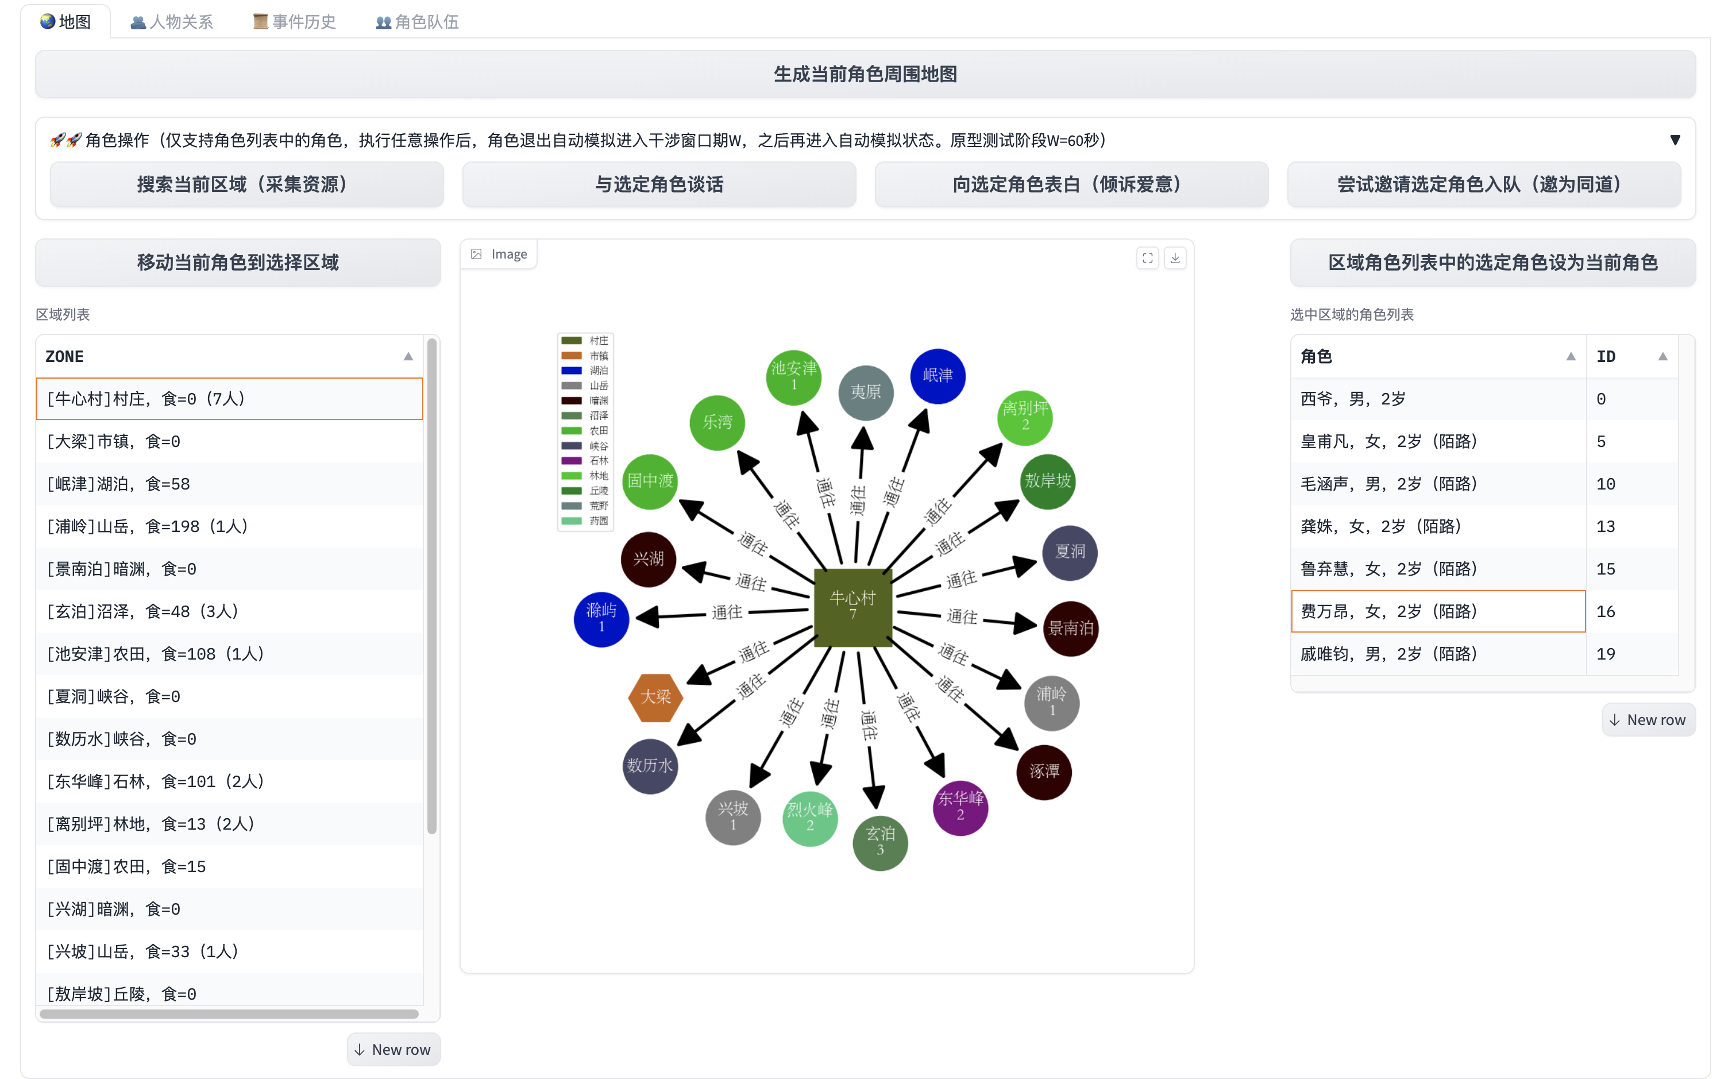The height and width of the screenshot is (1079, 1736).
Task: Click the 滁屿 blue node on map
Action: coord(601,619)
